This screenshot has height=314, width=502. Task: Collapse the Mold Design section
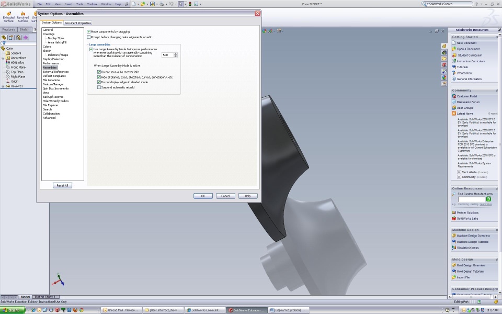[497, 259]
